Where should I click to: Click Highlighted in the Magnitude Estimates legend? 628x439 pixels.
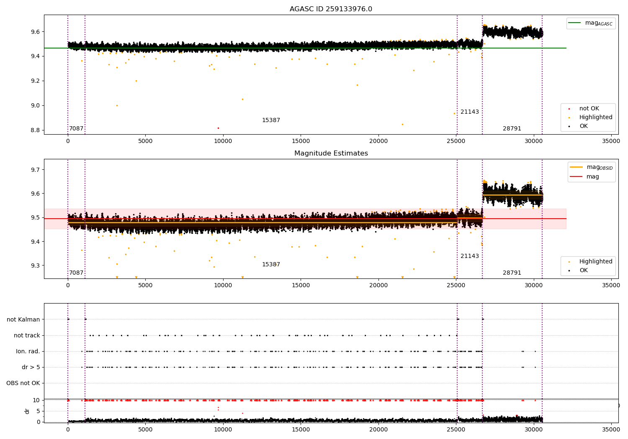click(x=596, y=262)
